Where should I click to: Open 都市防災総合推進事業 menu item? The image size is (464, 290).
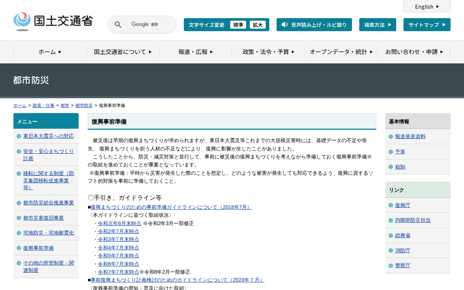(x=49, y=203)
